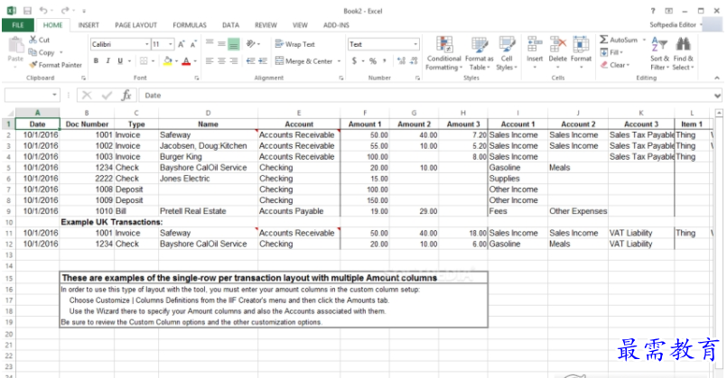727x378 pixels.
Task: Click Merge & Center button
Action: pyautogui.click(x=304, y=60)
